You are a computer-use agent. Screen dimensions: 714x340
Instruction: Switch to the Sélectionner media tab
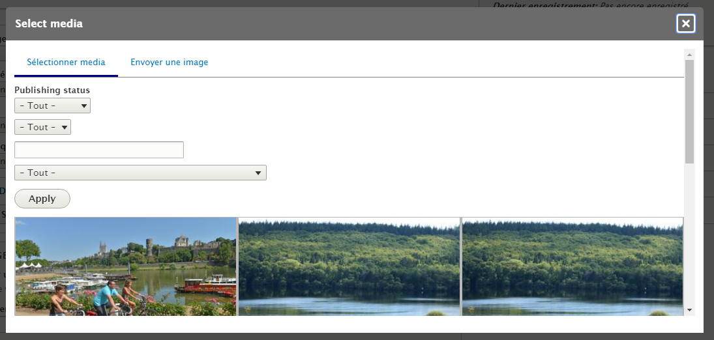coord(66,63)
